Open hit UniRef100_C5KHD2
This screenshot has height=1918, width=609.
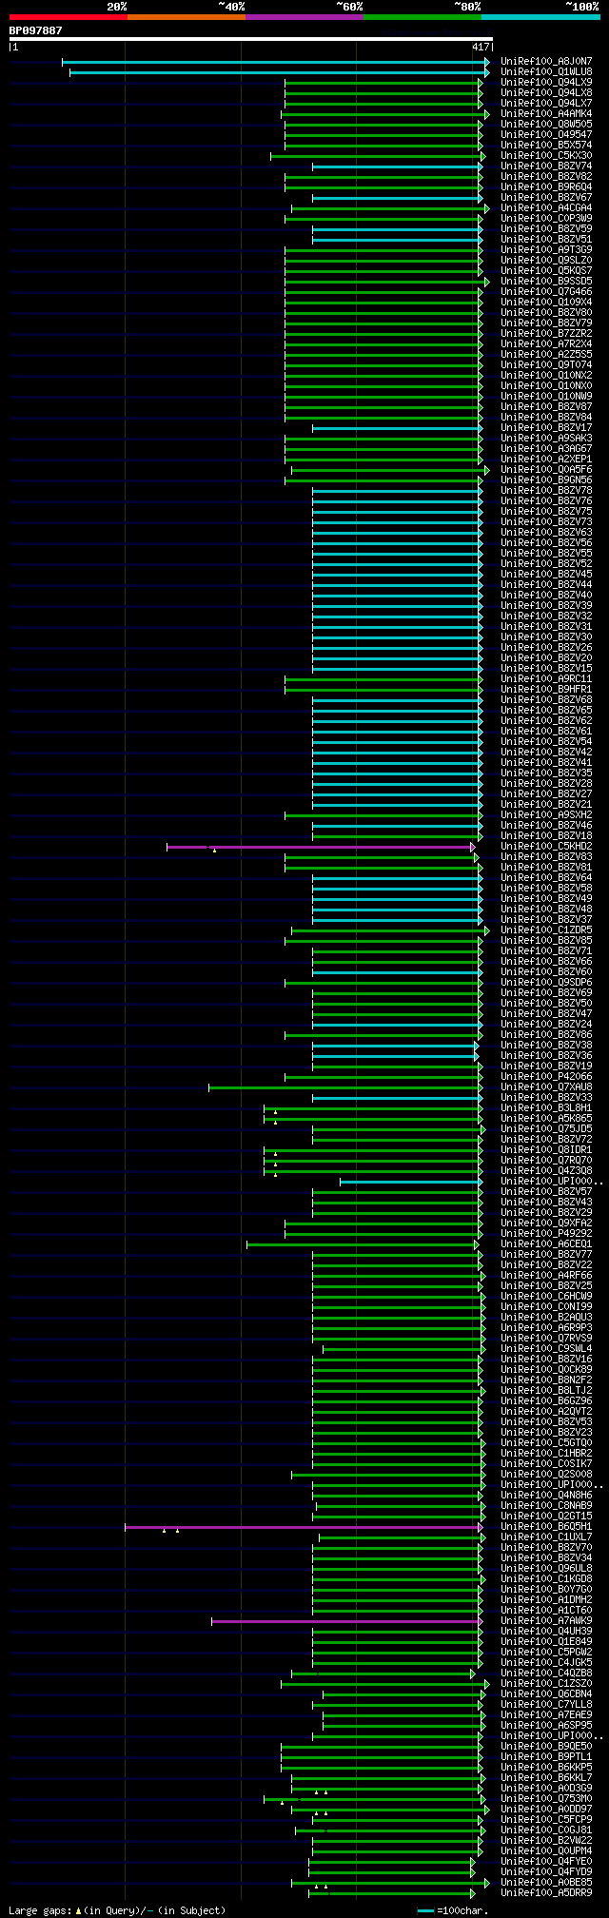tap(546, 846)
